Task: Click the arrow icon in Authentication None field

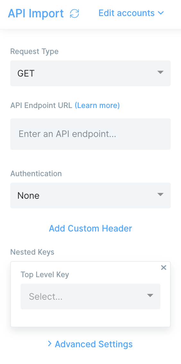Action: pos(160,194)
